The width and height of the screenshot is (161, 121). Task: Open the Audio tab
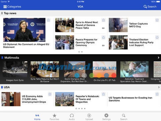pos(72,117)
